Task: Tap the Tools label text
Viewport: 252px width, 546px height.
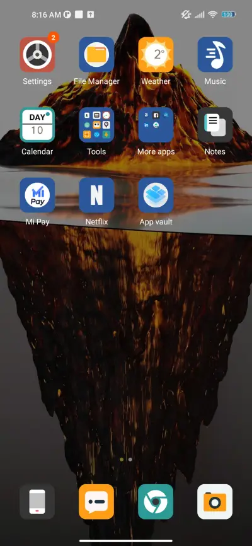Action: pos(96,151)
